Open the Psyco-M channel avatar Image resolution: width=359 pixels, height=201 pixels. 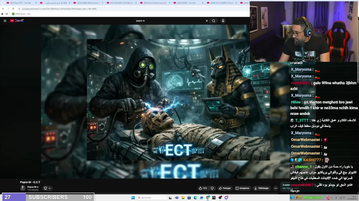pyautogui.click(x=23, y=188)
